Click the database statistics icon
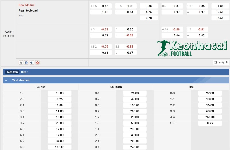This screenshot has height=150, width=230. (26, 62)
